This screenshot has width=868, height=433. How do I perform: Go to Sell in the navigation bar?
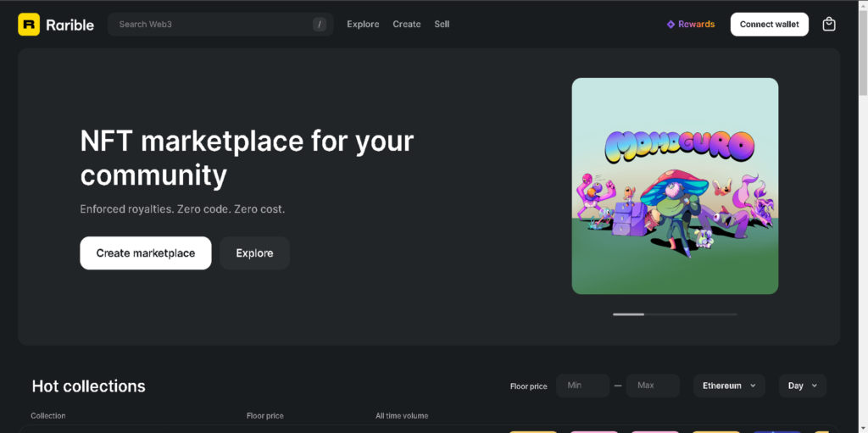point(442,25)
